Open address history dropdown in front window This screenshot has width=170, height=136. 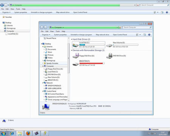point(117,28)
